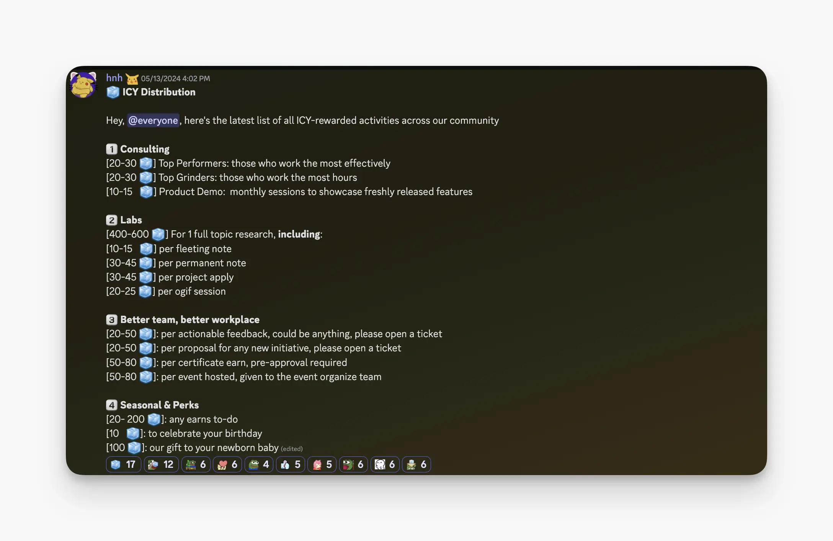Image resolution: width=833 pixels, height=541 pixels.
Task: Click the ice emoji on permanent note line
Action: click(x=145, y=263)
